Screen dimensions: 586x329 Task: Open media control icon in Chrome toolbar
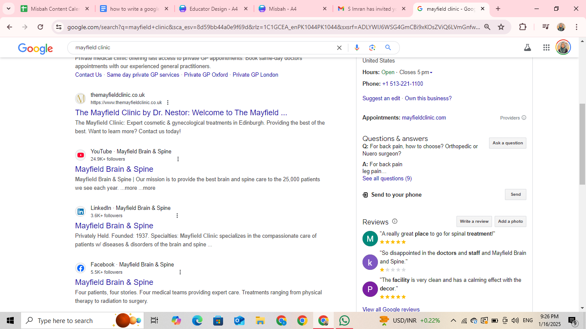click(545, 27)
